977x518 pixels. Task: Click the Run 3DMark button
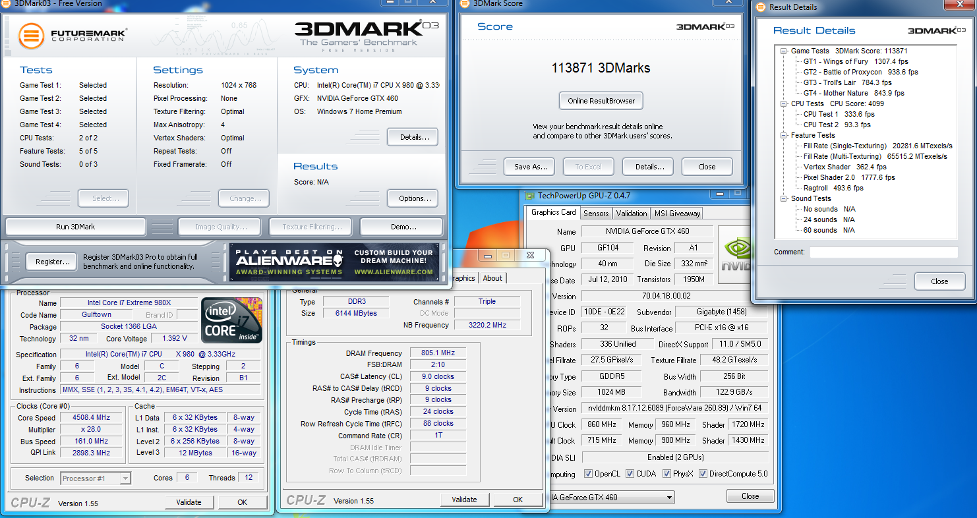coord(75,227)
